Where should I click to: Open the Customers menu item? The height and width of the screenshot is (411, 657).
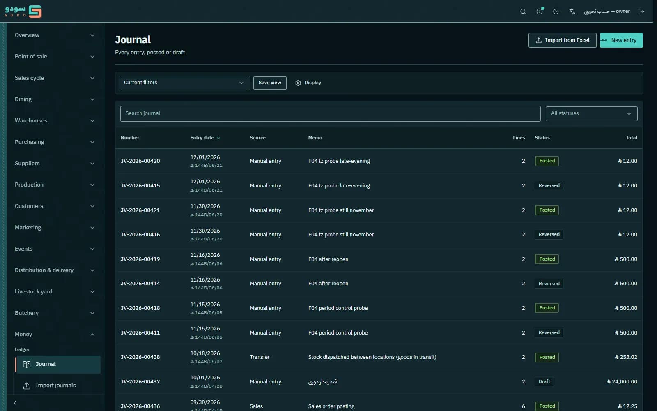tap(54, 206)
